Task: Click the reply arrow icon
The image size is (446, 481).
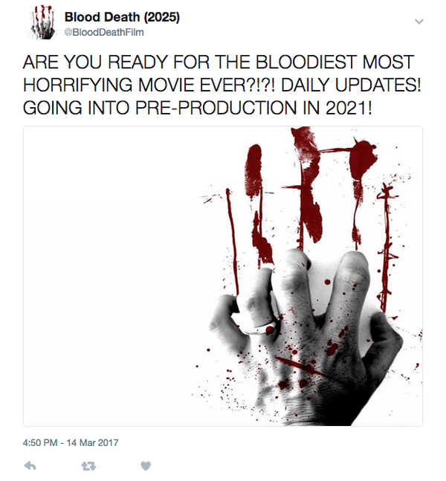Action: coord(30,465)
